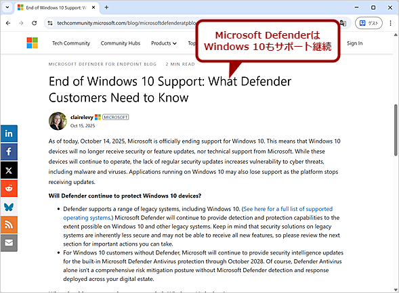399x293 pixels.
Task: Open the clairelevy author profile
Action: point(82,117)
